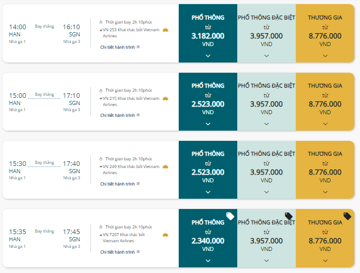
Task: Click the lotus icon on flight VN 253
Action: pyautogui.click(x=165, y=30)
